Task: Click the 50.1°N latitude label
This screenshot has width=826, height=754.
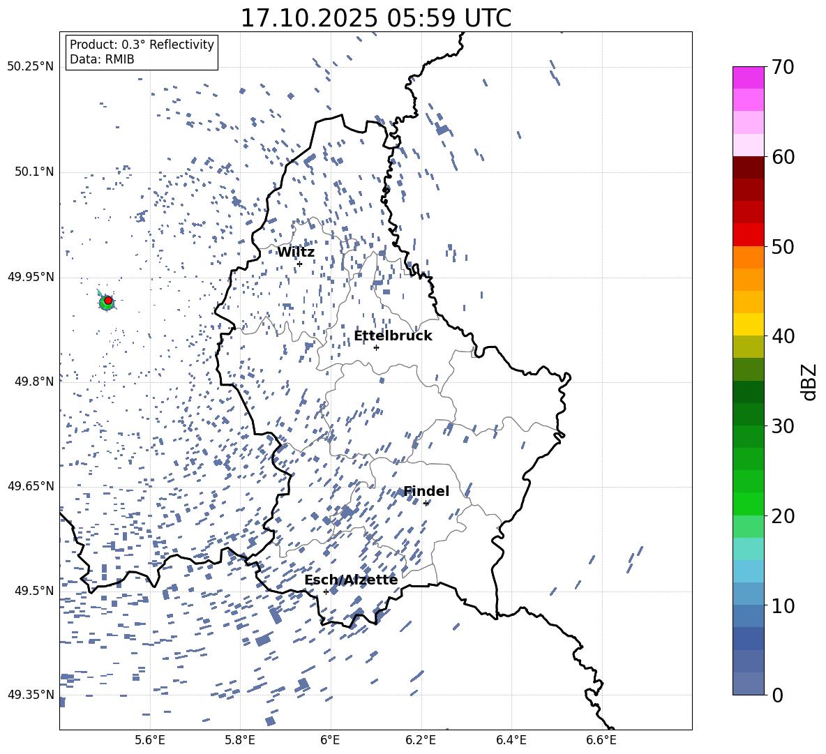Action: pyautogui.click(x=34, y=172)
